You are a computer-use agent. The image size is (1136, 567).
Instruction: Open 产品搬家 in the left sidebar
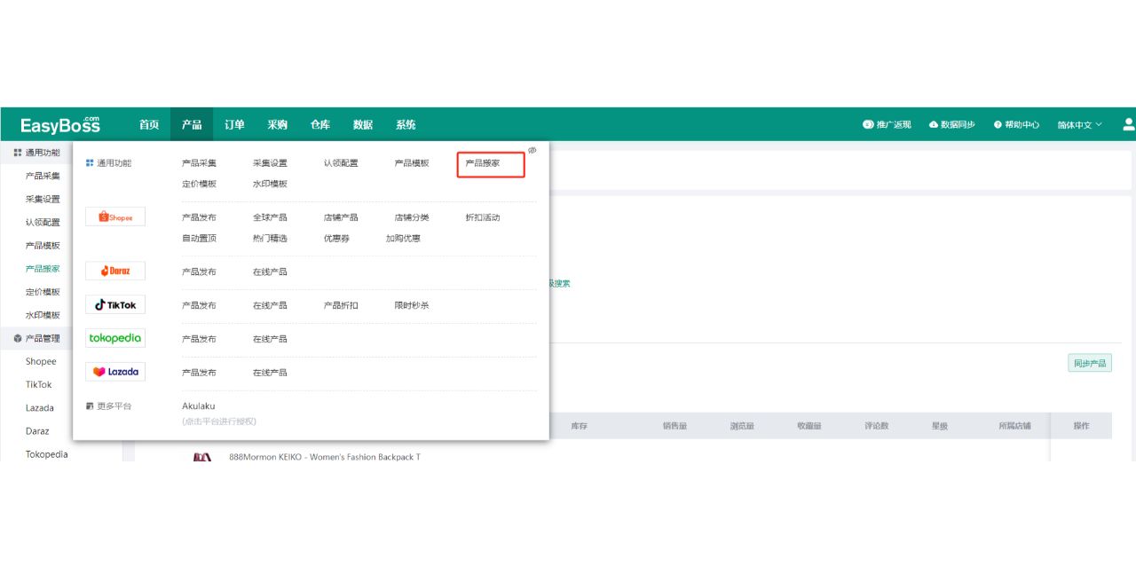coord(43,268)
